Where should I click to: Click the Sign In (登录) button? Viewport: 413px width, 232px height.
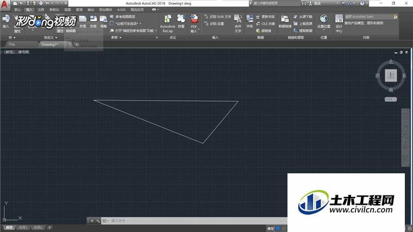click(315, 3)
